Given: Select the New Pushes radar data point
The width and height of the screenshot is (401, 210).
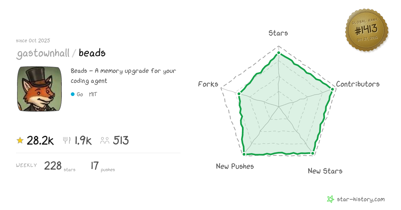Looking at the screenshot, I should (244, 154).
